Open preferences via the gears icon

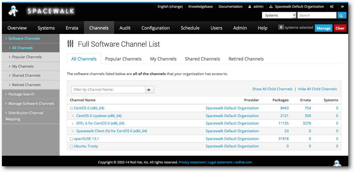(332, 7)
